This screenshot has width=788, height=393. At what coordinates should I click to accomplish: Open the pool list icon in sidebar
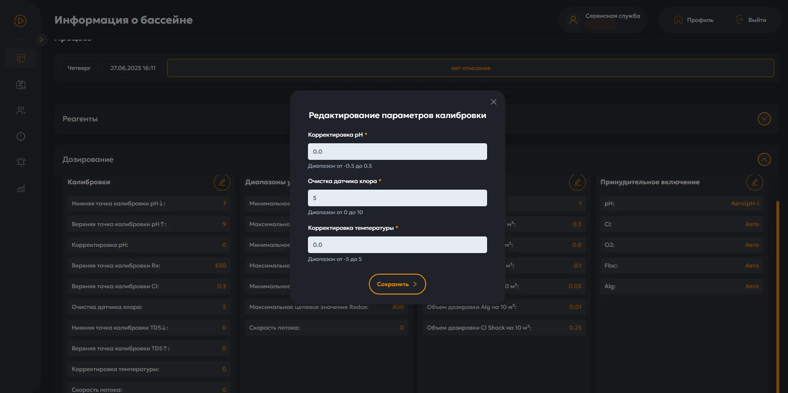point(21,84)
